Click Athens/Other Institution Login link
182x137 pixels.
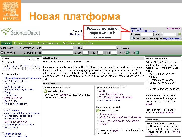coord(144,31)
